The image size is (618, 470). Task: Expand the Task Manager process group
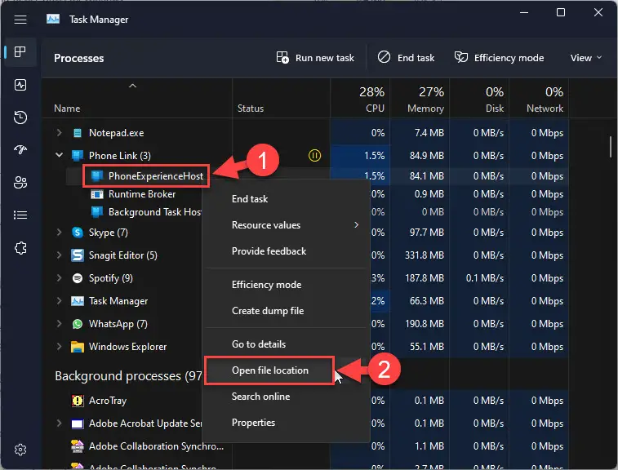59,301
